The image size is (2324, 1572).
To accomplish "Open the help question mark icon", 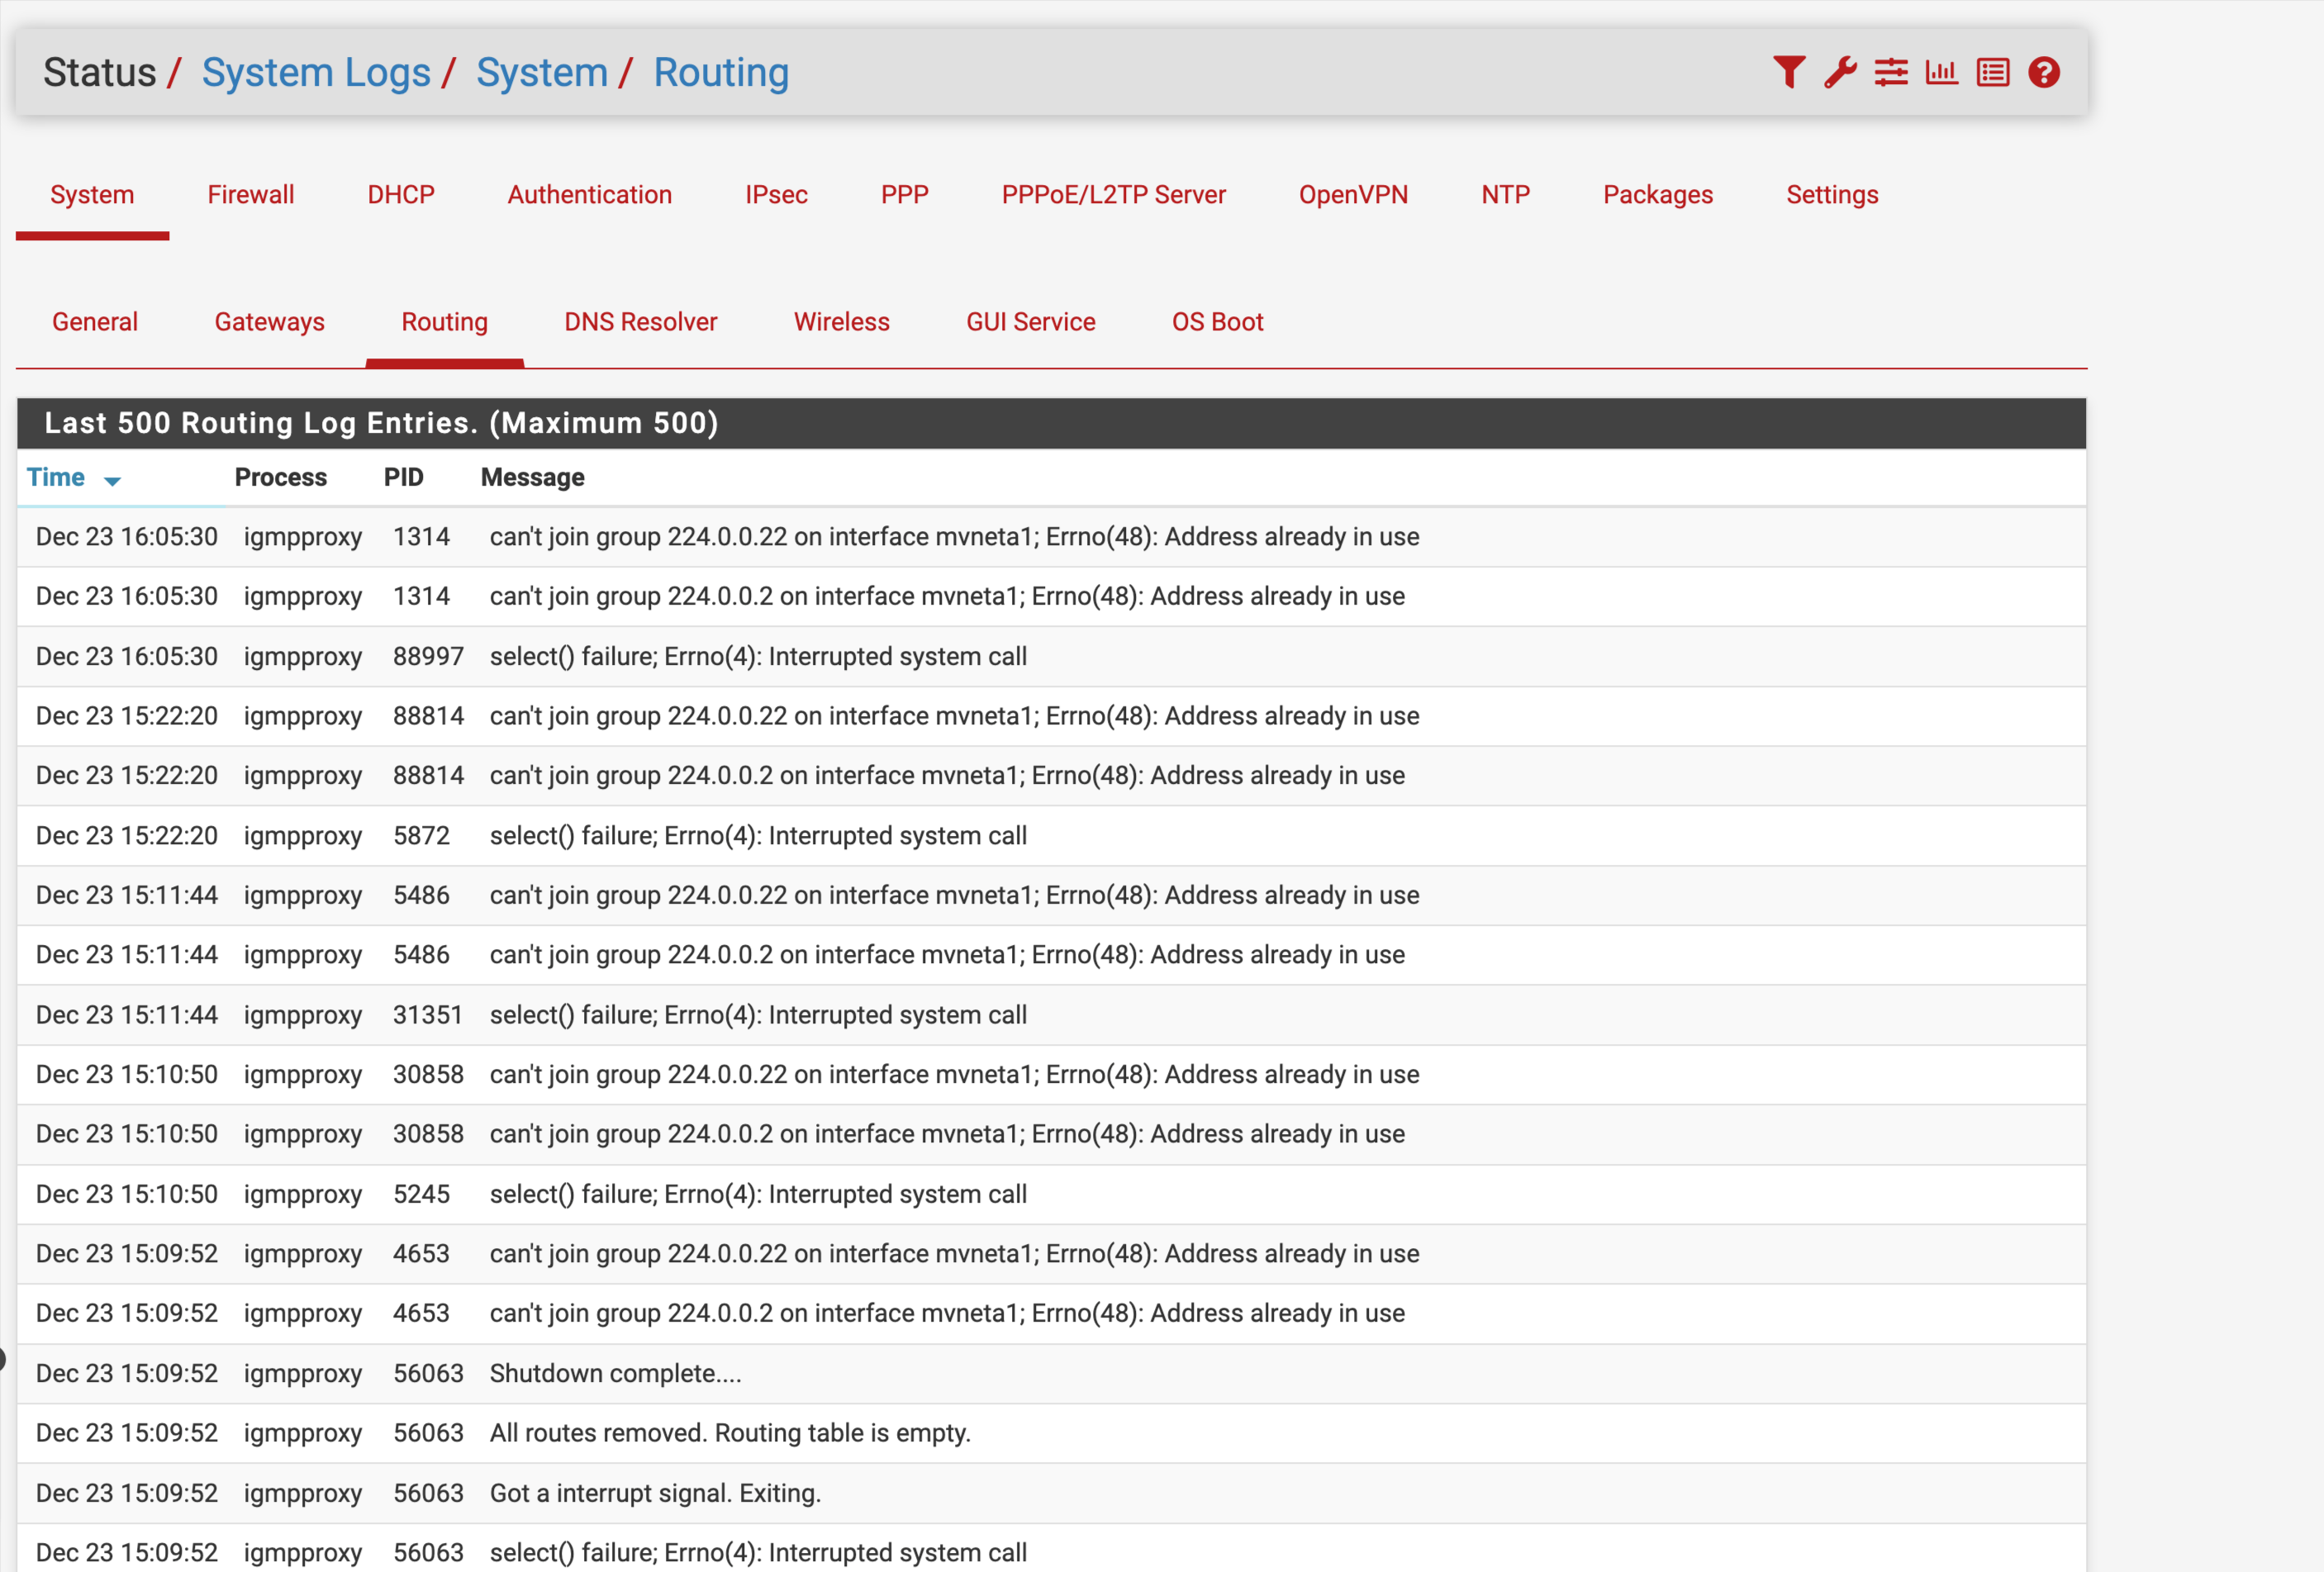I will tap(2043, 73).
